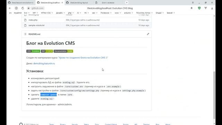The image size is (222, 125).
Task: Click the GitHub logo in the footer
Action: (21, 124)
